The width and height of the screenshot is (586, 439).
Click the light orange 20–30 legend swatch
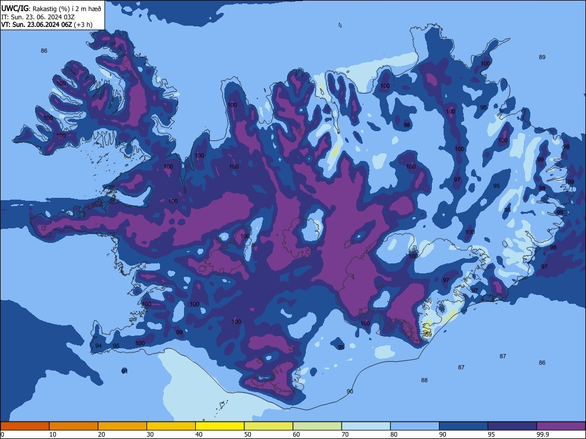(x=122, y=426)
